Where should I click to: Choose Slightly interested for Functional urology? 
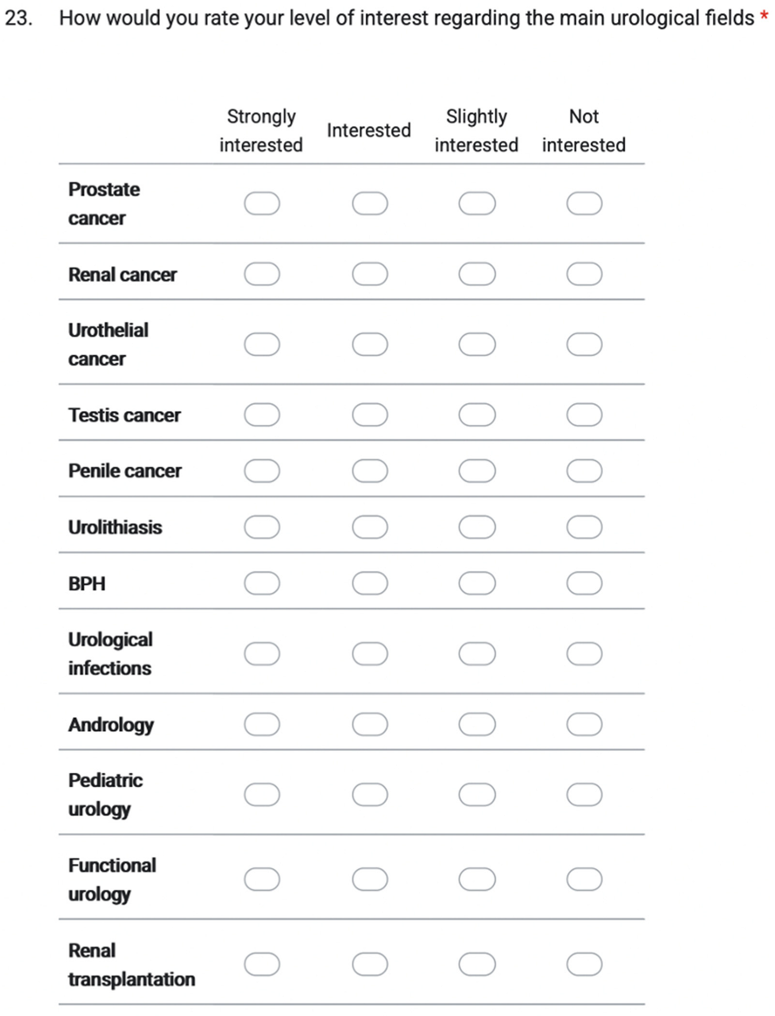coord(477,879)
